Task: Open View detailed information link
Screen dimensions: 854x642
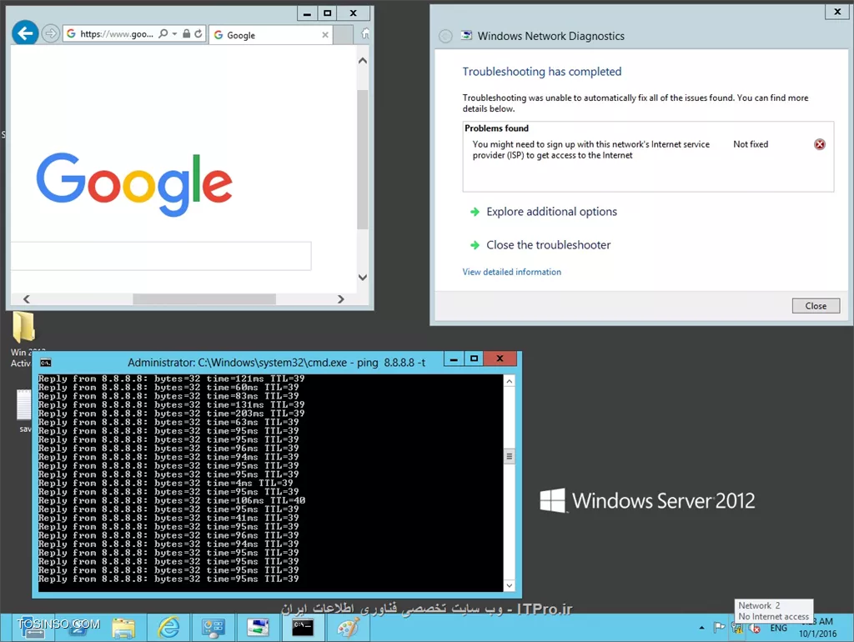Action: [x=511, y=272]
